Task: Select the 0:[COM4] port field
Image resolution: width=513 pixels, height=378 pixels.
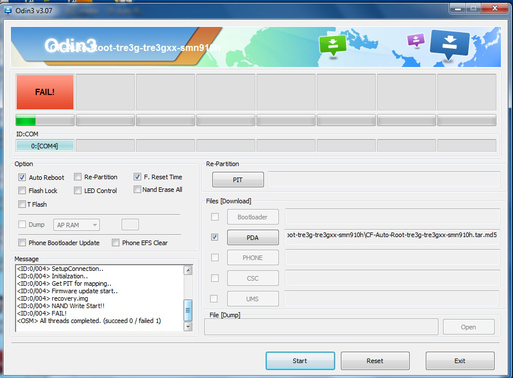Action: (x=45, y=146)
